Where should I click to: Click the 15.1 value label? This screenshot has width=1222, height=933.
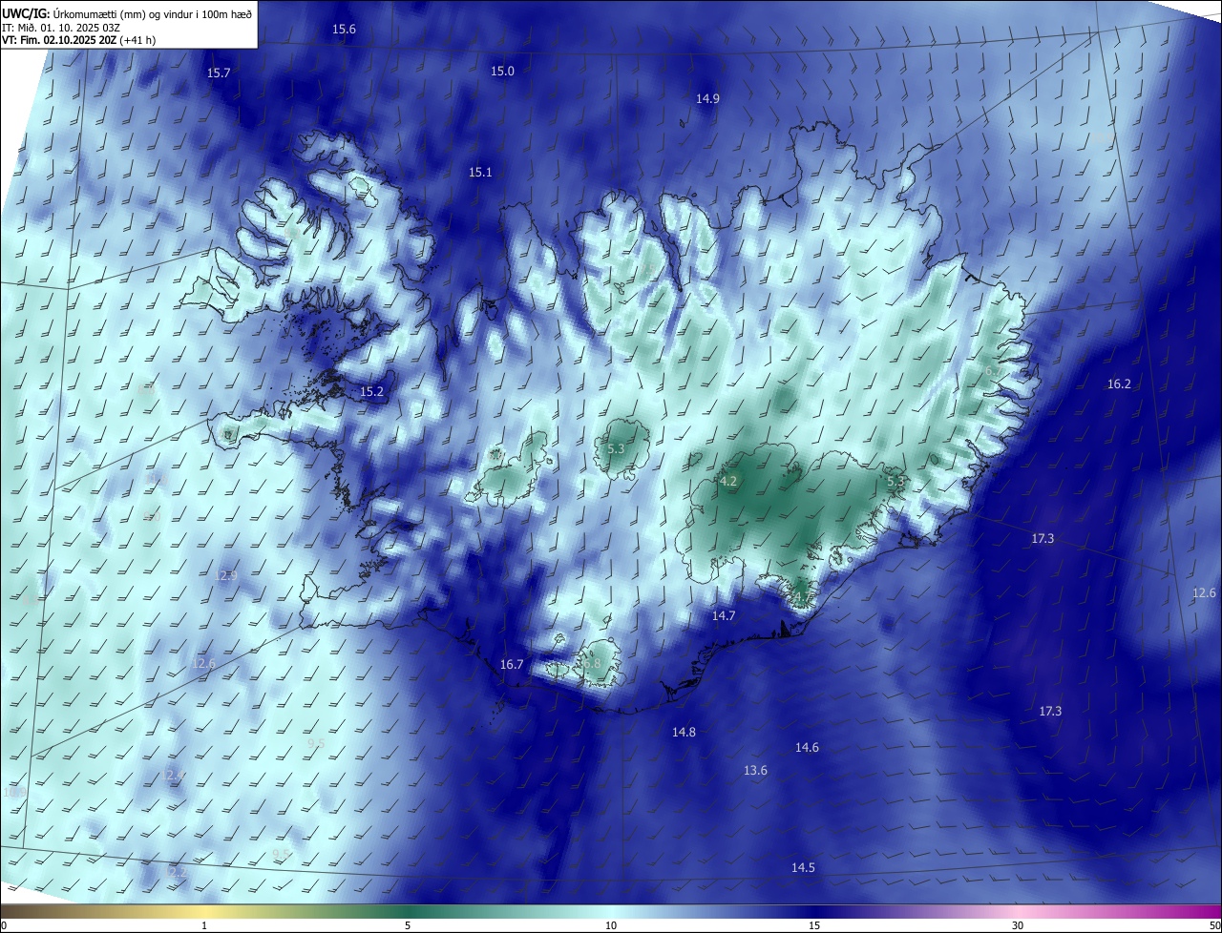click(480, 173)
